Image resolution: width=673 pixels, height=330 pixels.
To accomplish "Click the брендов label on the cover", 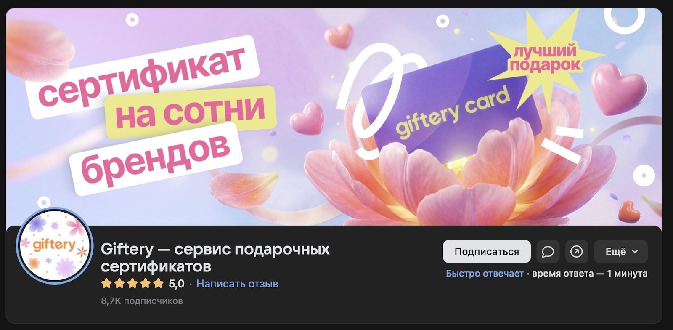I will (x=156, y=159).
